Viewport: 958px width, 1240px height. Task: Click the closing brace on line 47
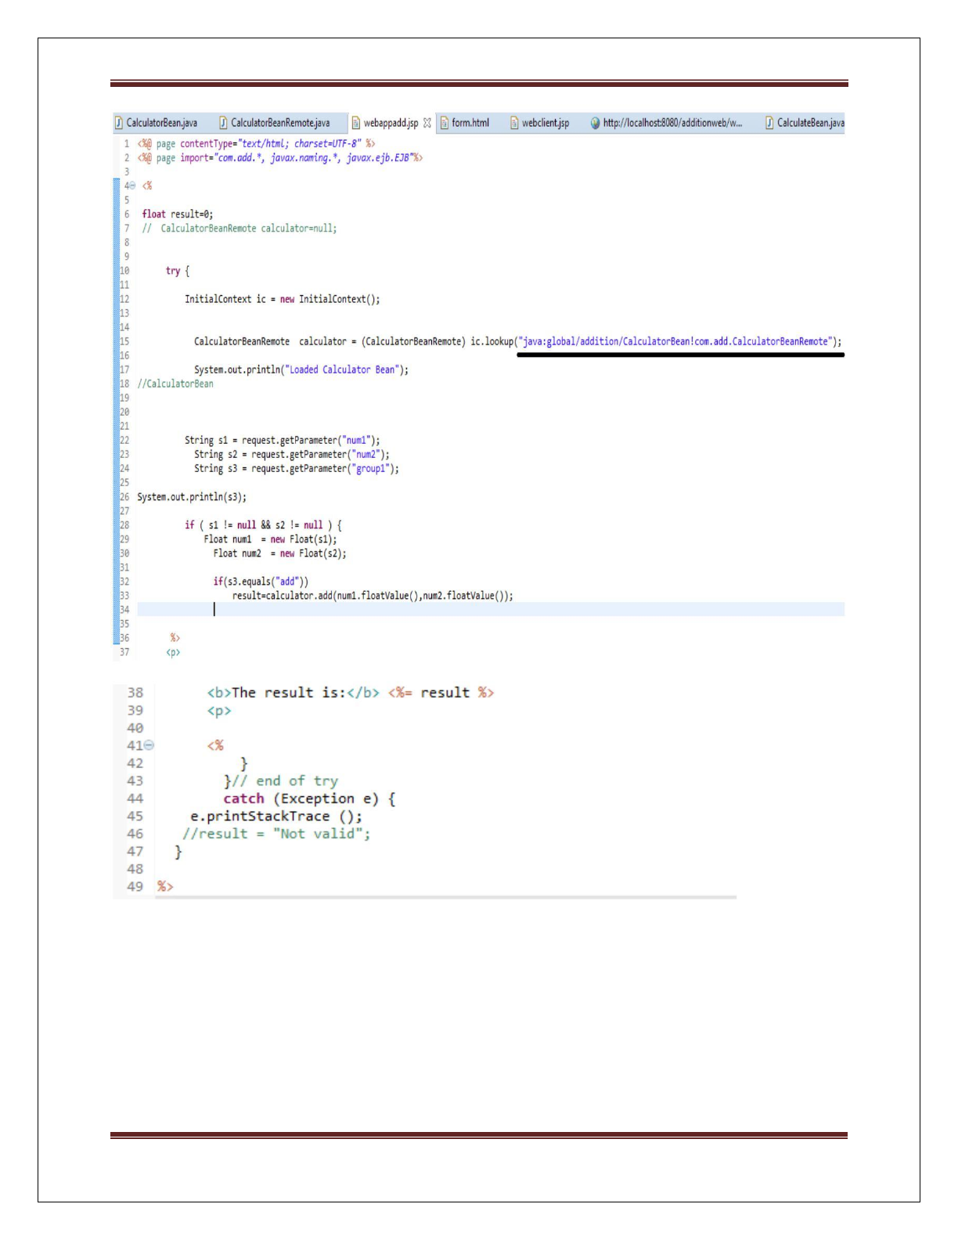(178, 852)
